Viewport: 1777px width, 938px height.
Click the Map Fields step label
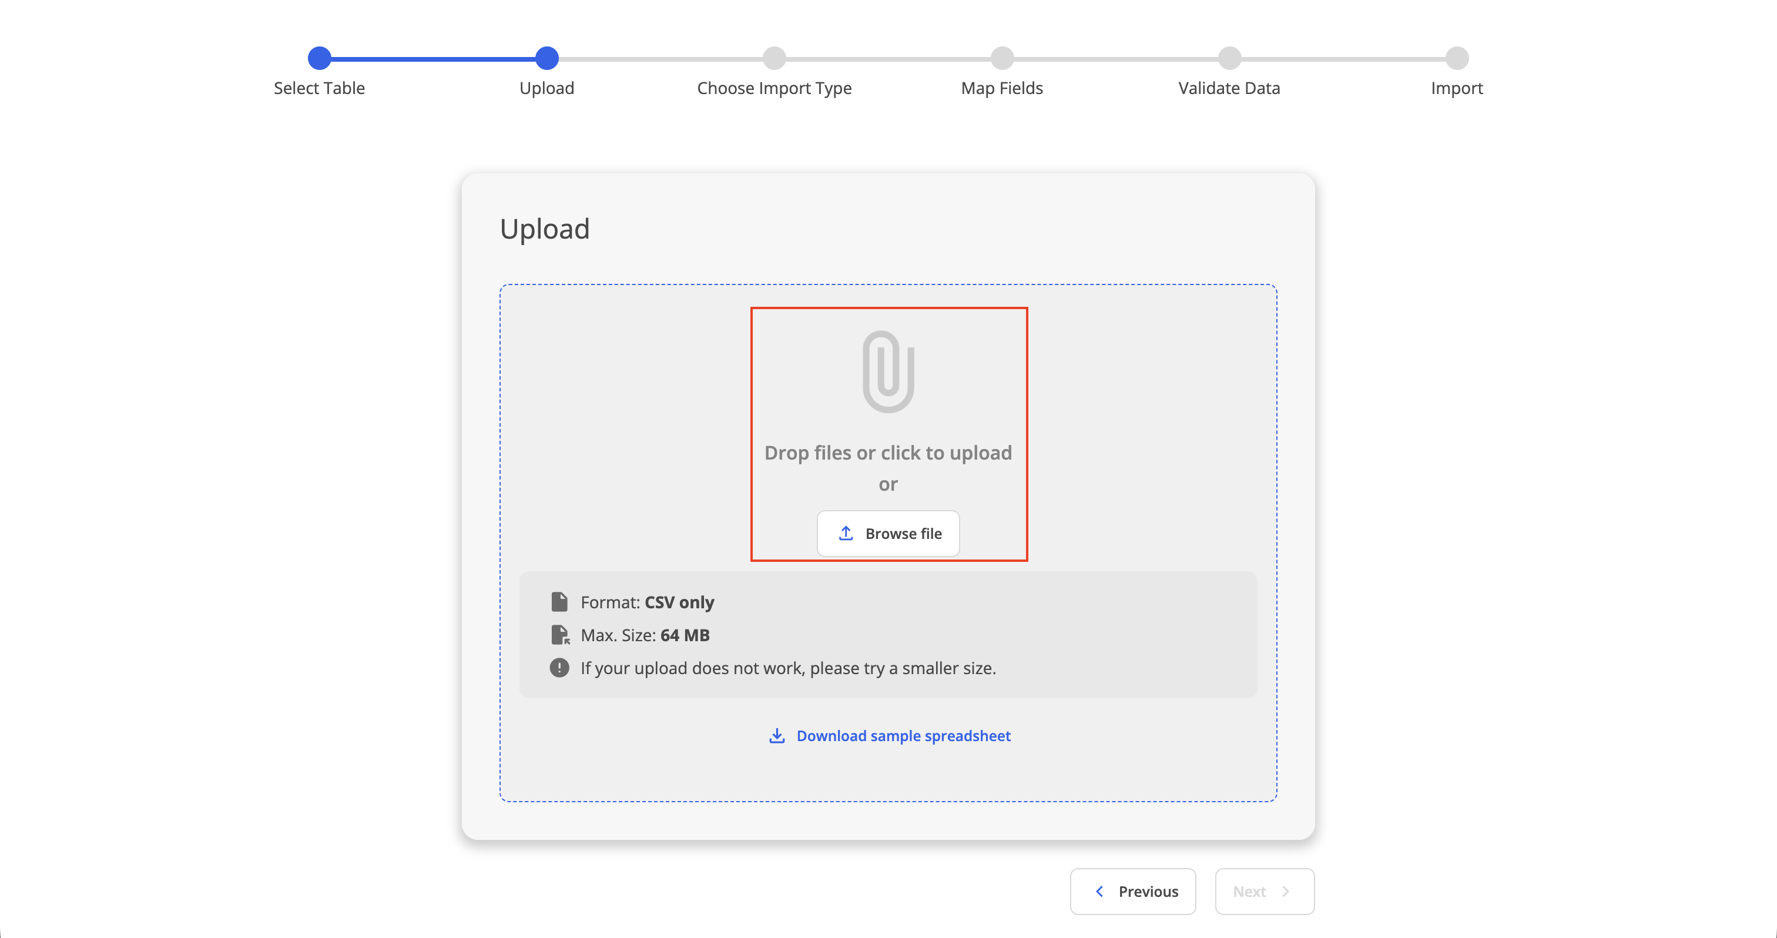[1003, 88]
